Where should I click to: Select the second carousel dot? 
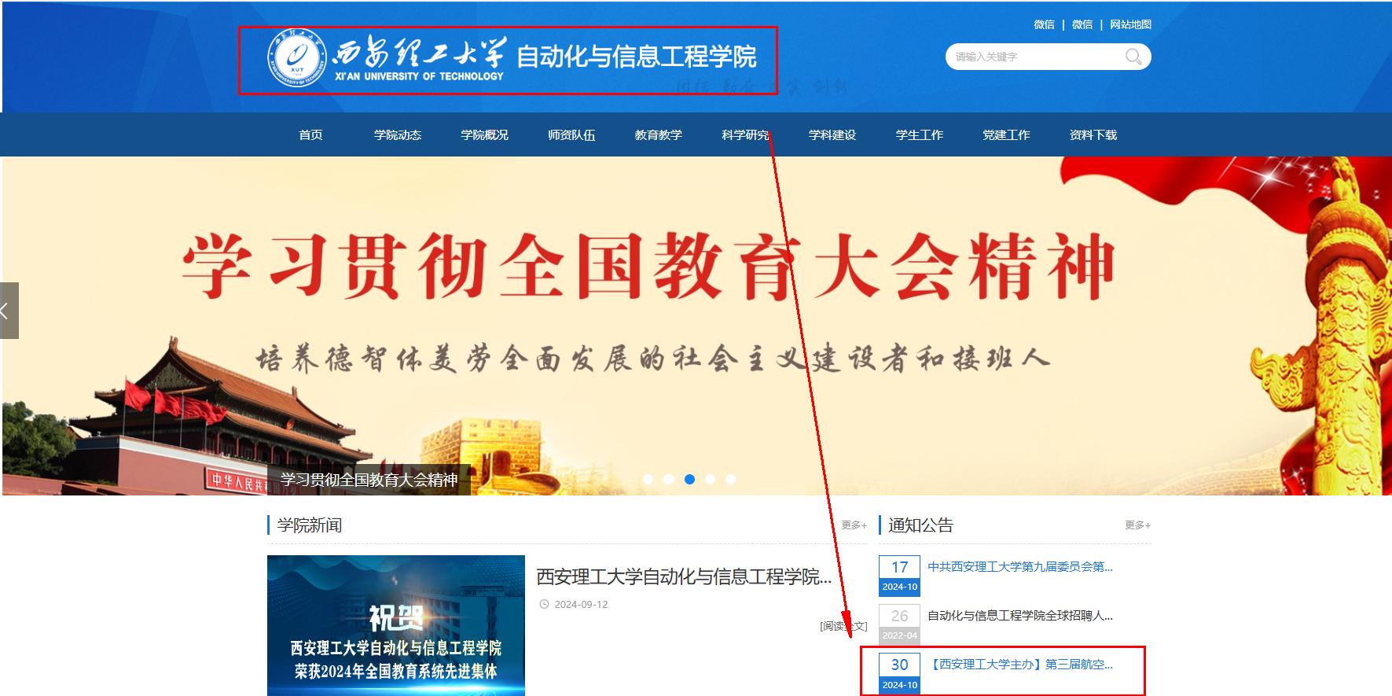pos(669,479)
